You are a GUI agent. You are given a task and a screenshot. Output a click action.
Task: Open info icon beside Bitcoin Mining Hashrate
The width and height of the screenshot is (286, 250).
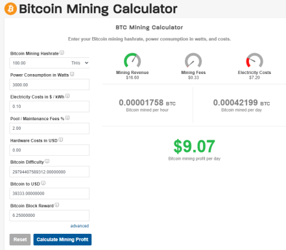coord(62,53)
